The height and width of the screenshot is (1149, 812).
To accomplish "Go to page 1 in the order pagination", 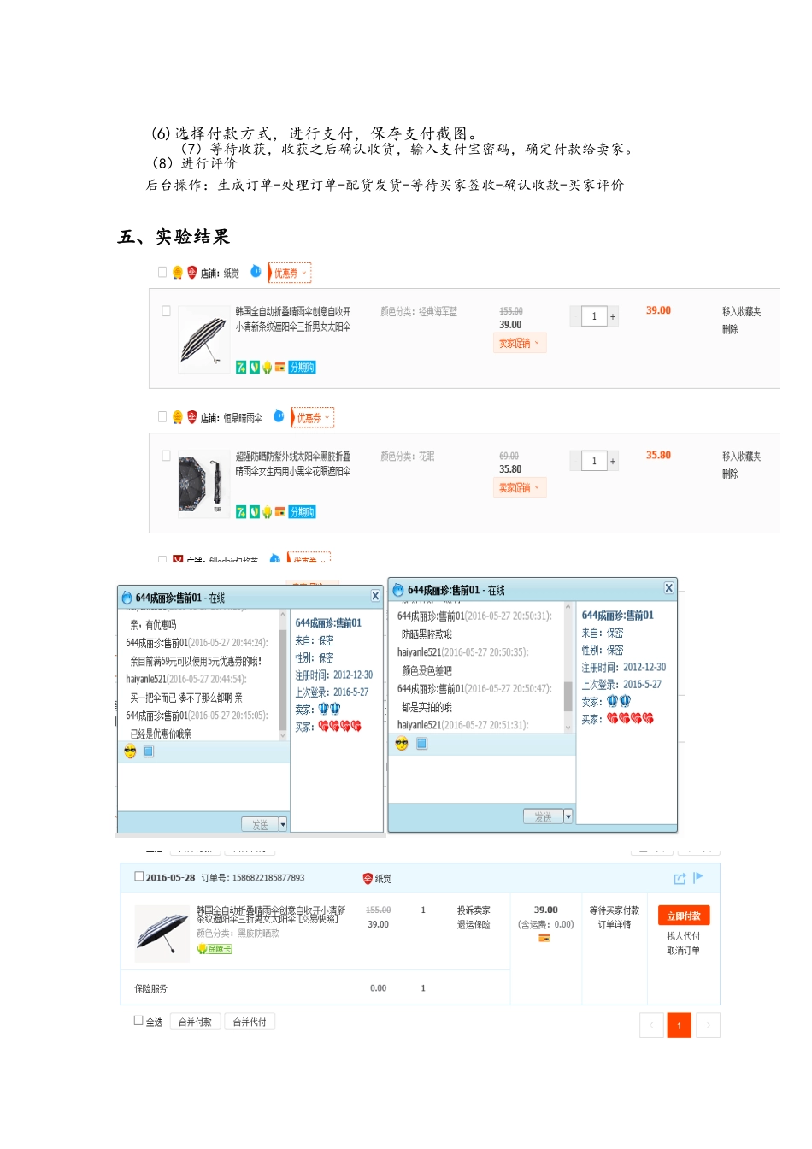I will [680, 1025].
